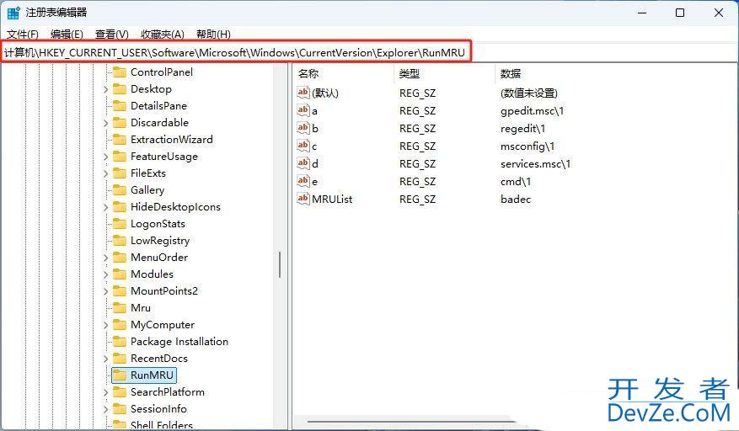This screenshot has width=739, height=431.
Task: Select the DetailsPane folder icon
Action: (x=120, y=106)
